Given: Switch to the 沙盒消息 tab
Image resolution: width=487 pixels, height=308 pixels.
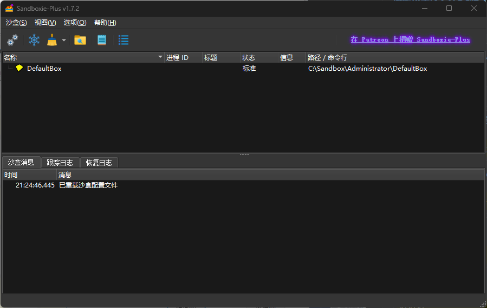Looking at the screenshot, I should point(21,162).
